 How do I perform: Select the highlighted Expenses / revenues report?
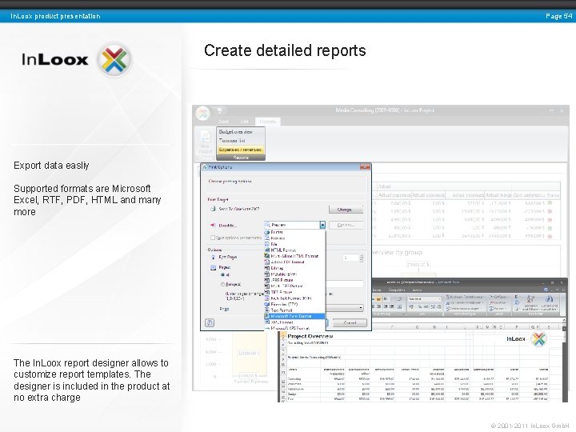point(240,150)
